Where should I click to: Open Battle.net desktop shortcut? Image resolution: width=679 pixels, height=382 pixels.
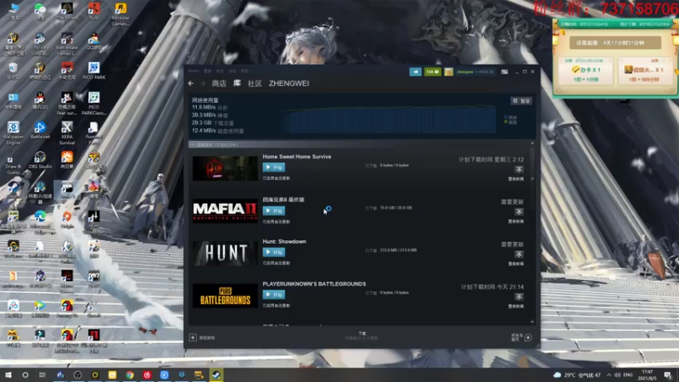click(40, 130)
